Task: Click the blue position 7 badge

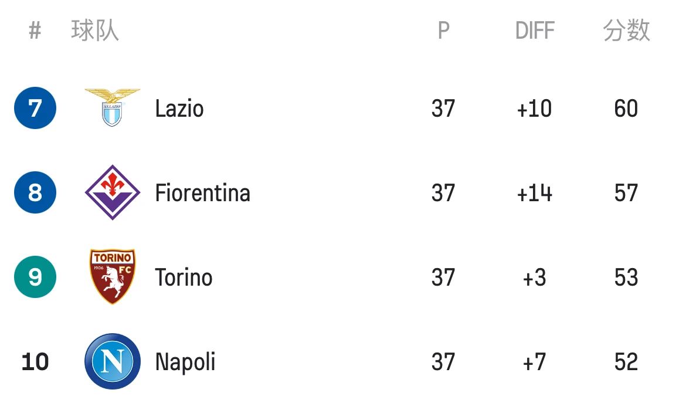Action: (35, 108)
